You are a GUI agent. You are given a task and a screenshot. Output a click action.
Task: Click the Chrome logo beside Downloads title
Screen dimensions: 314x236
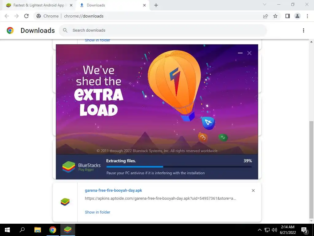[10, 30]
